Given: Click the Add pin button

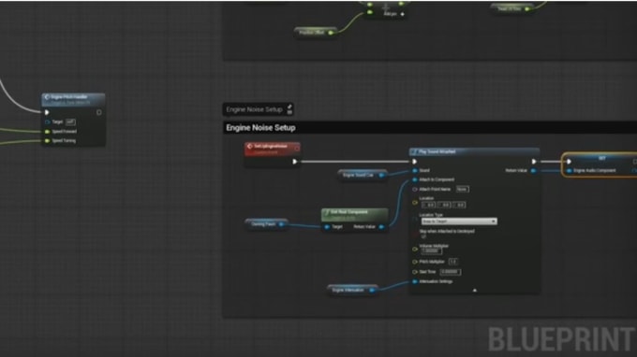Looking at the screenshot, I should tap(393, 14).
